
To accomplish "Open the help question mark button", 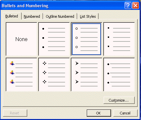I will (128, 5).
